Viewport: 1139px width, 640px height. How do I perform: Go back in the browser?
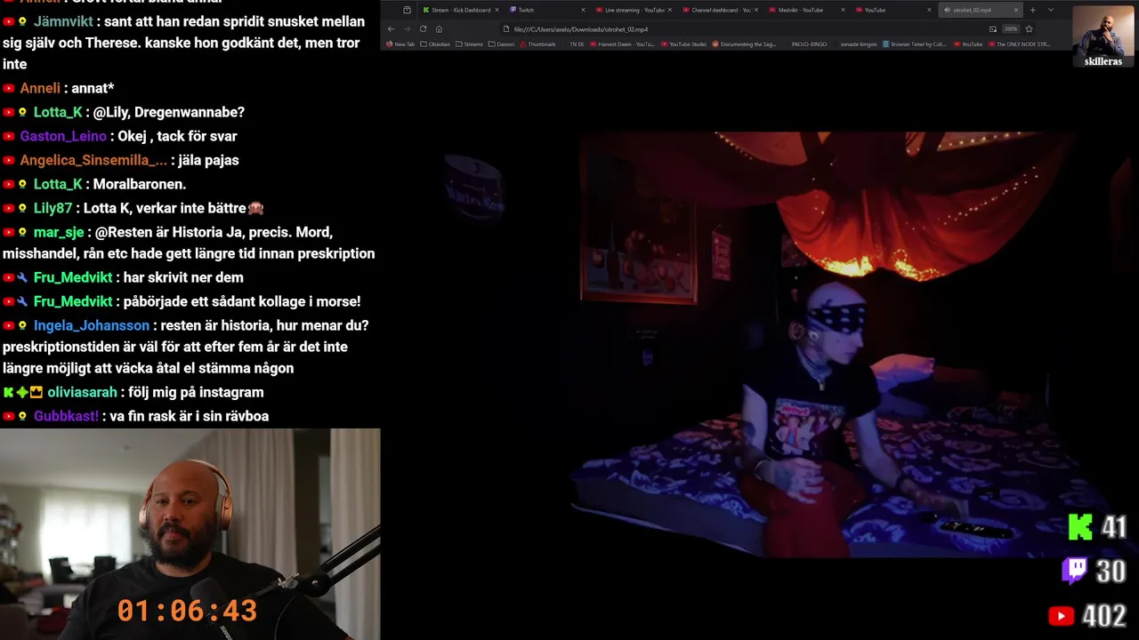[x=391, y=29]
